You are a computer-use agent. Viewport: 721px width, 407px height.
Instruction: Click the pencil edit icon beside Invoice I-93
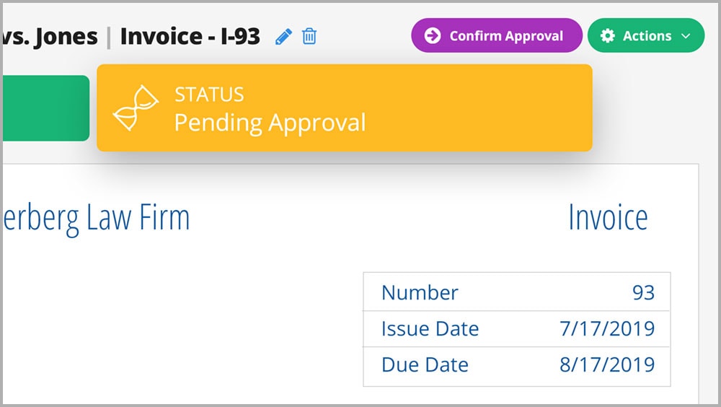283,36
